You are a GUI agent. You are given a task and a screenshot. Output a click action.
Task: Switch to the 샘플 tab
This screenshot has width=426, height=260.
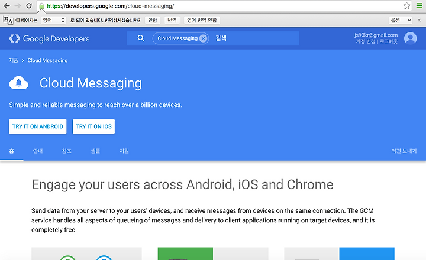(x=95, y=151)
